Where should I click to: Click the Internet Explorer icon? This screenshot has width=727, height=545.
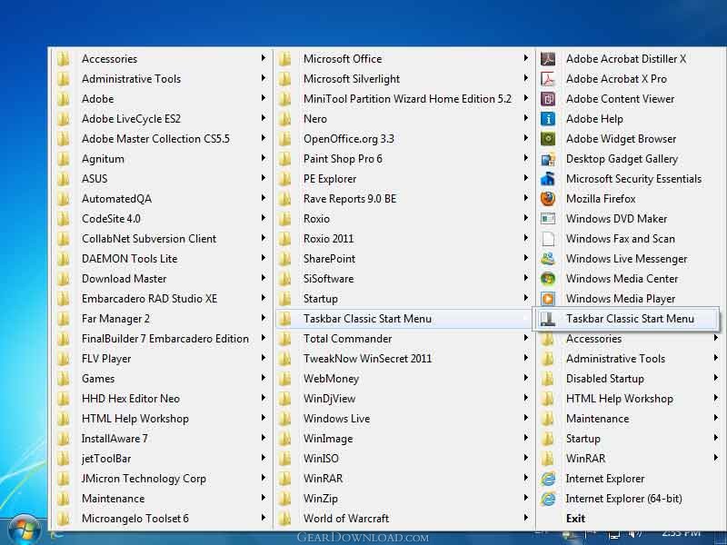(548, 479)
